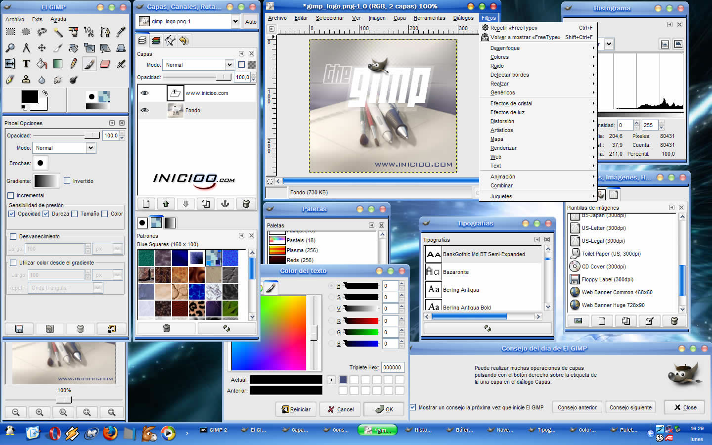Open the Modo dropdown in Capas panel
Viewport: 712px width, 445px height.
coord(198,65)
